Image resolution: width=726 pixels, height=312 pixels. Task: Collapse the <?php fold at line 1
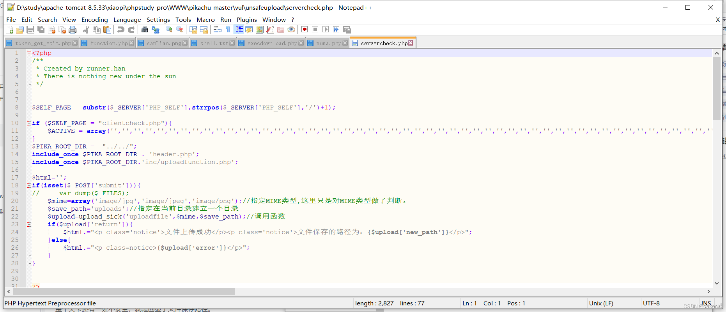(x=29, y=53)
